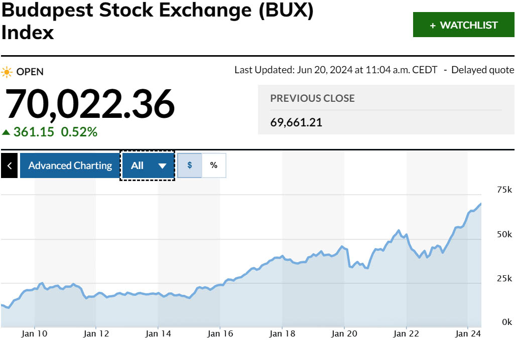Open Advanced Charting

70,165
